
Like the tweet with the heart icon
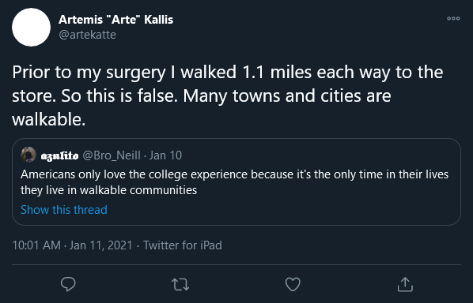[293, 284]
